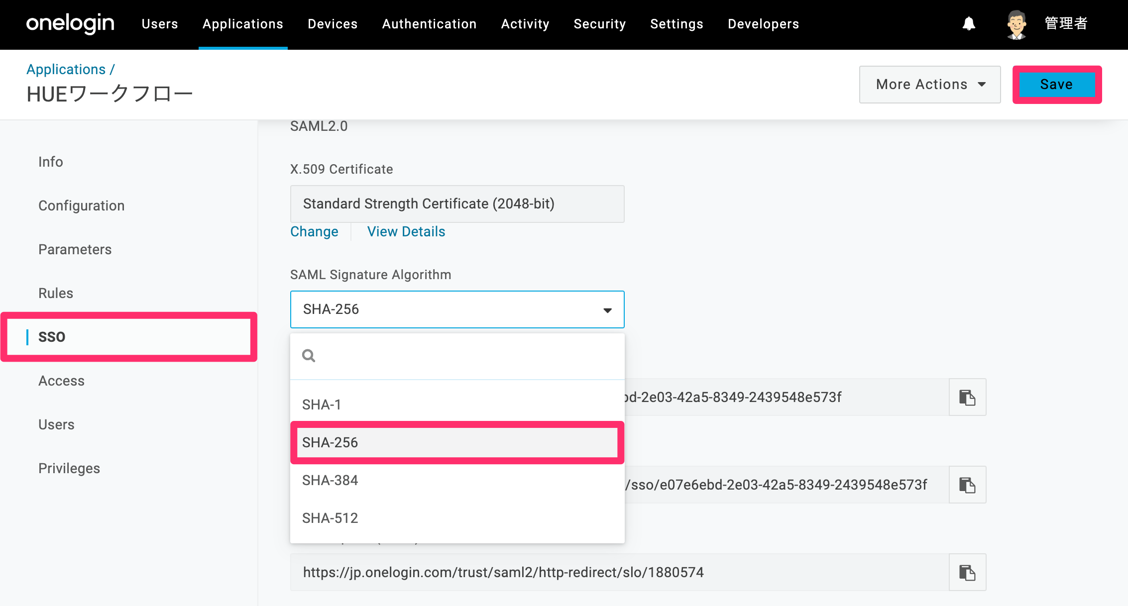Click the 管理者 user name
The width and height of the screenshot is (1128, 606).
click(1066, 23)
